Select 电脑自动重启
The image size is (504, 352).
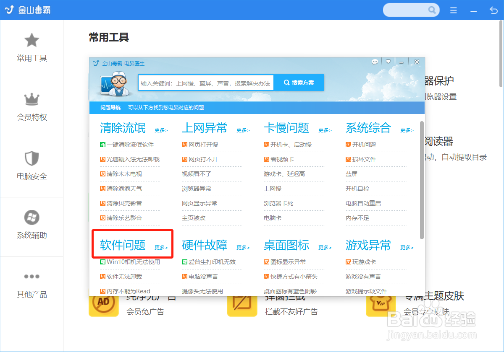(363, 203)
